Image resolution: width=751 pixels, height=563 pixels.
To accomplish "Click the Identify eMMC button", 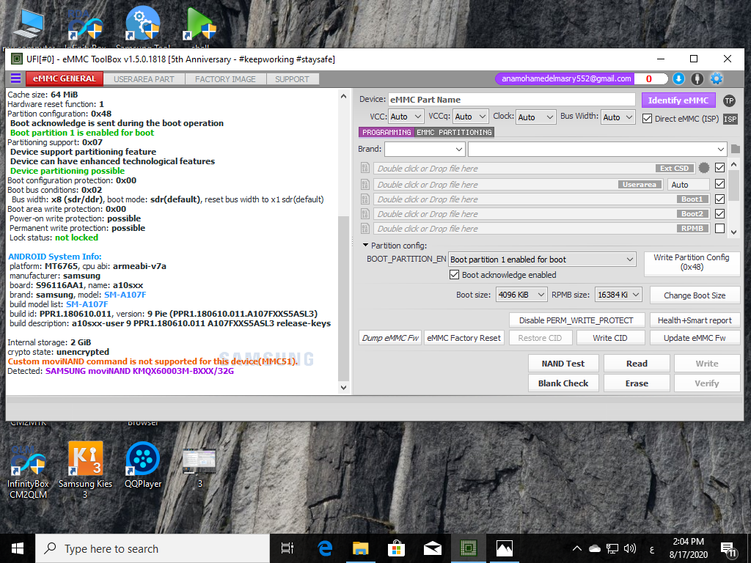I will click(678, 100).
